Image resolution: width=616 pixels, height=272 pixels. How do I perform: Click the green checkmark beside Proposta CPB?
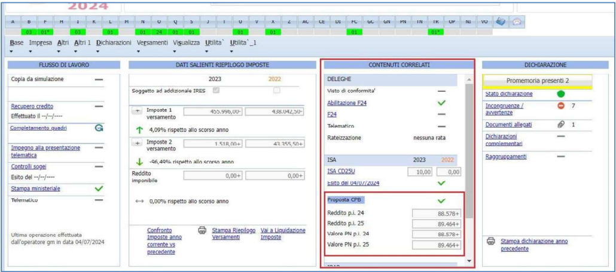tap(441, 200)
